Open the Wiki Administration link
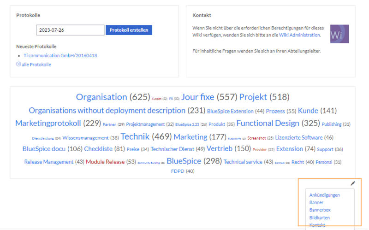The image size is (369, 230). pyautogui.click(x=299, y=35)
